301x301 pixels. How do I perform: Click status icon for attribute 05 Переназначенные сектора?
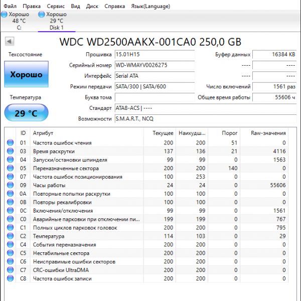[x=10, y=168]
